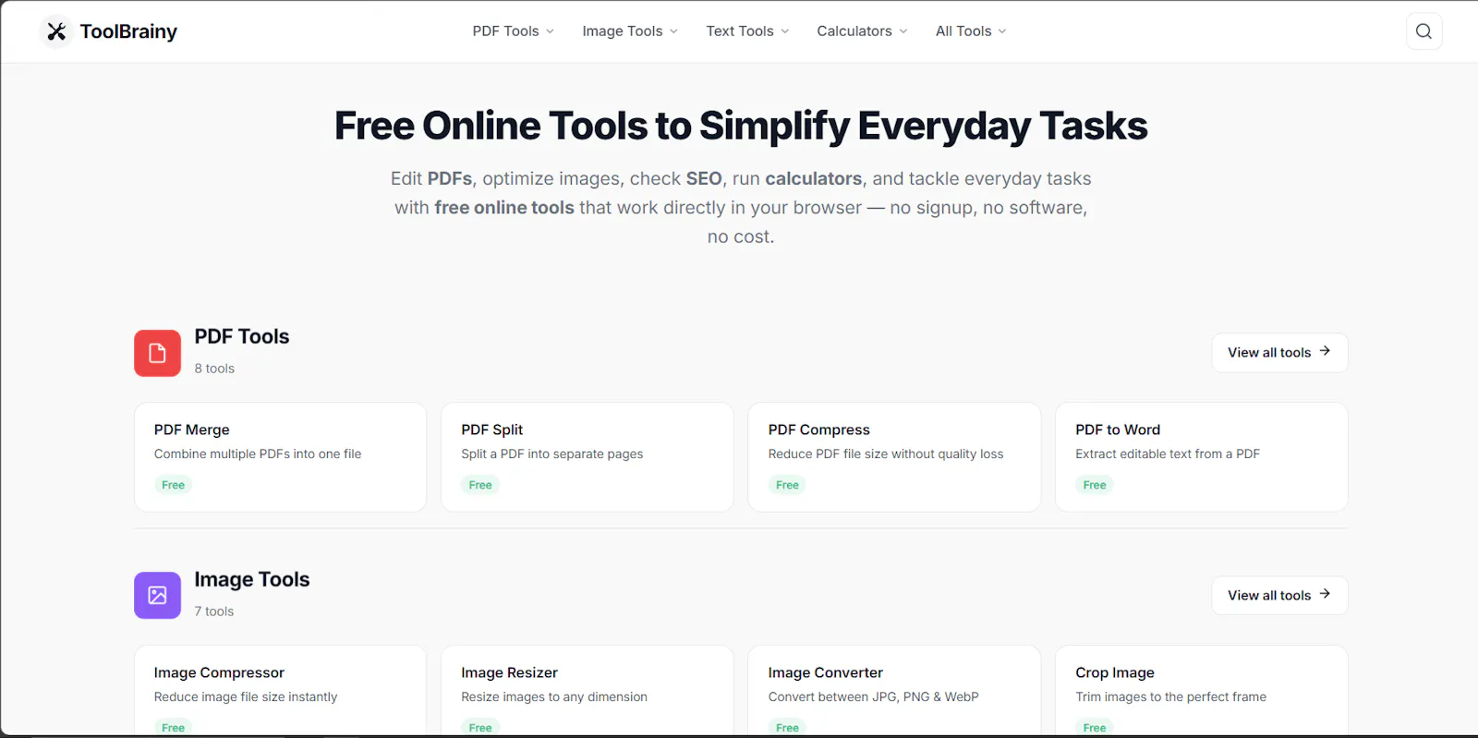1478x738 pixels.
Task: Click the Free badge on PDF to Word
Action: pos(1095,485)
